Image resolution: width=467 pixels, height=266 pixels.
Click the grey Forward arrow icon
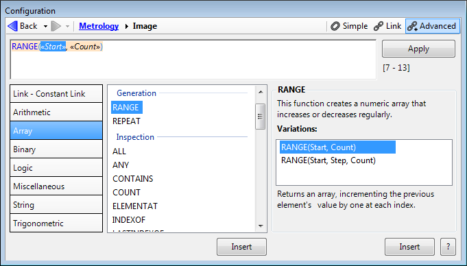[56, 26]
